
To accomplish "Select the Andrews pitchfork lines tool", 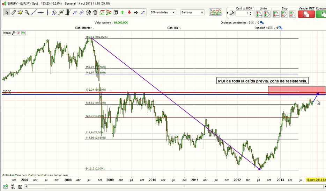I will [82, 13].
